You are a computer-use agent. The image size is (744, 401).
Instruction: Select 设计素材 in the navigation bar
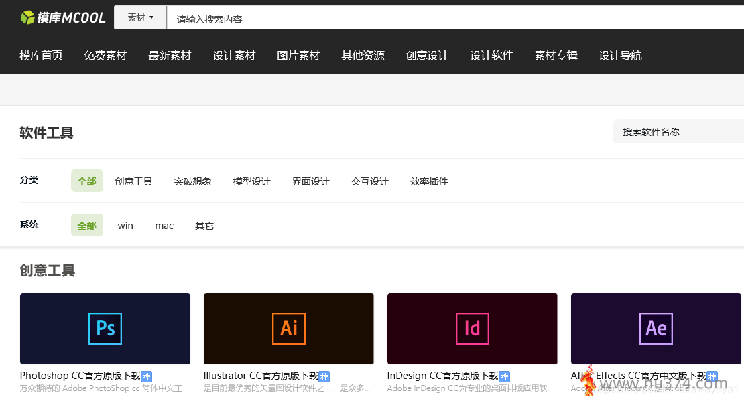coord(234,56)
